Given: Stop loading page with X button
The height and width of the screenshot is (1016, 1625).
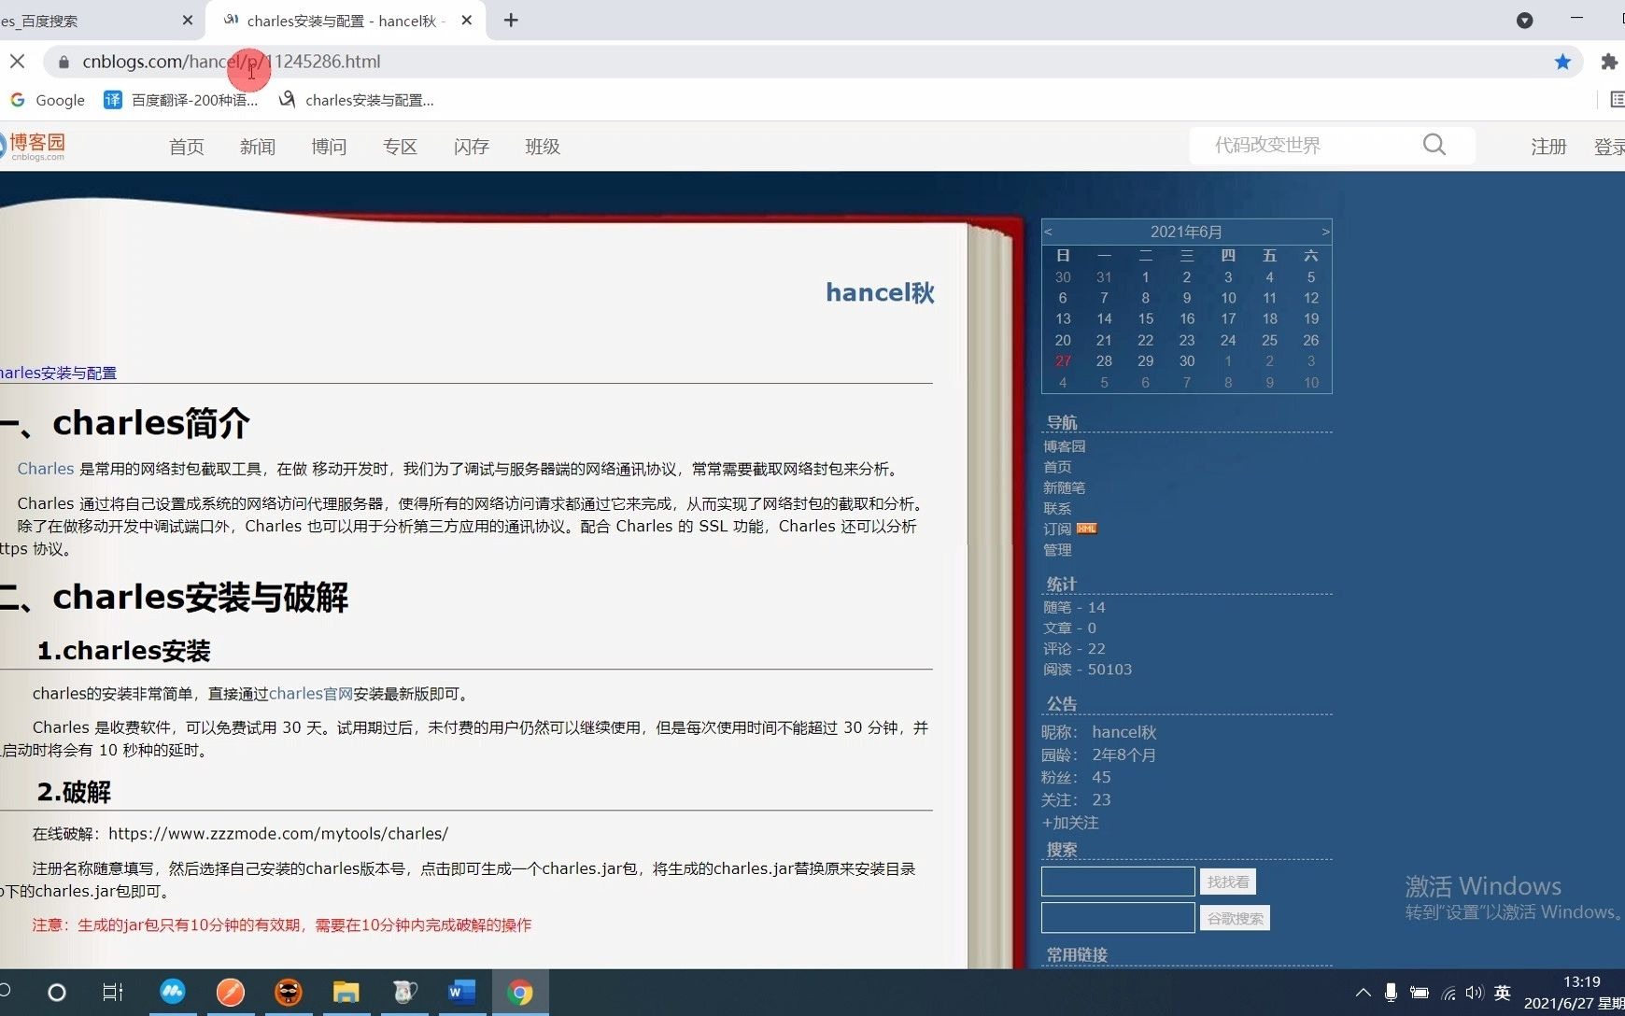Looking at the screenshot, I should 18,62.
